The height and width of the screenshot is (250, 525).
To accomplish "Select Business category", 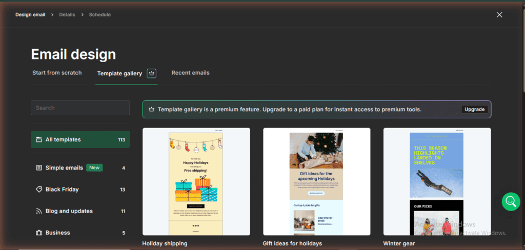I will 80,233.
